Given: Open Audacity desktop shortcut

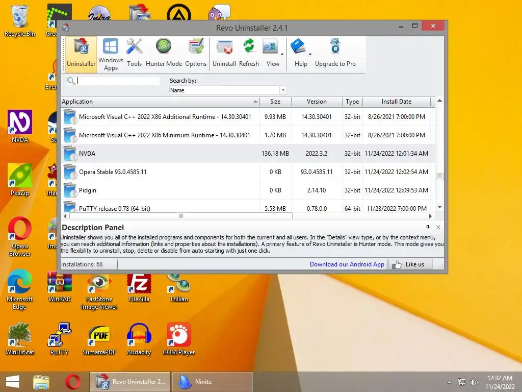Looking at the screenshot, I should [139, 339].
